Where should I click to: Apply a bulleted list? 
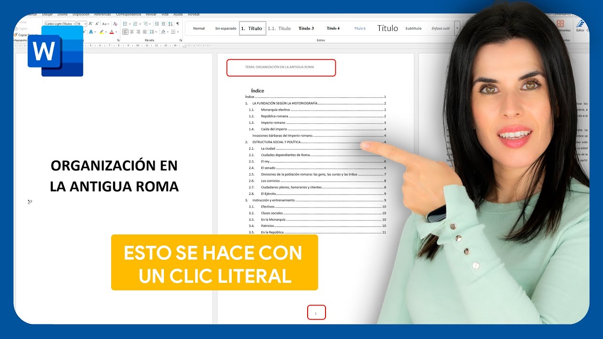click(125, 24)
